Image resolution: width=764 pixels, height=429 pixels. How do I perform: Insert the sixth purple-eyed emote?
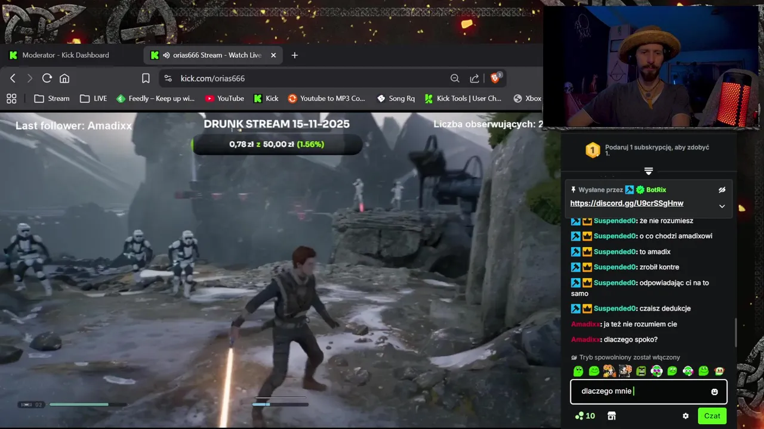pyautogui.click(x=657, y=371)
